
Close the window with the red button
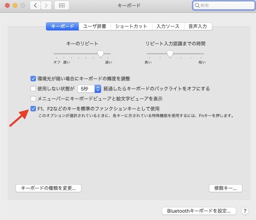[7, 5]
